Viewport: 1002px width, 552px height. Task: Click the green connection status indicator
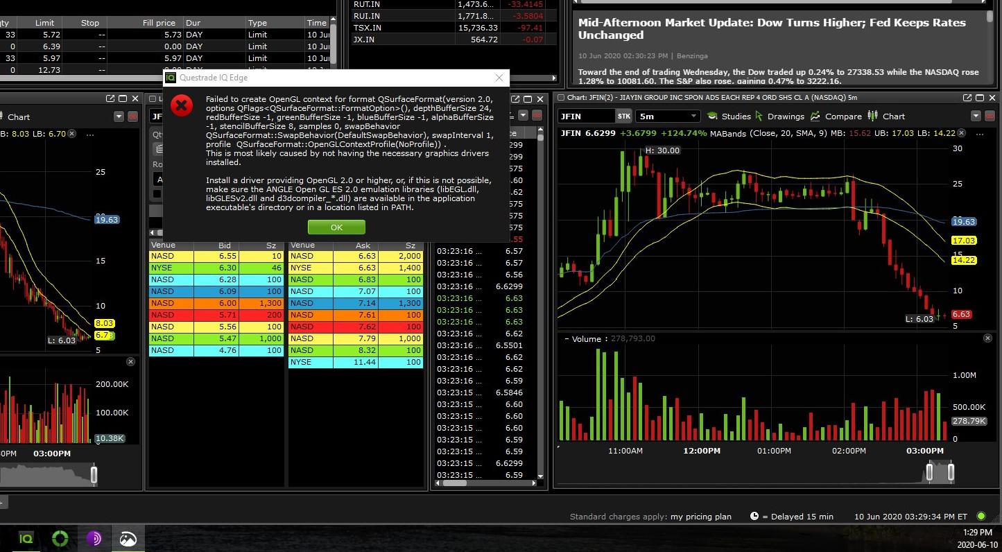point(981,516)
